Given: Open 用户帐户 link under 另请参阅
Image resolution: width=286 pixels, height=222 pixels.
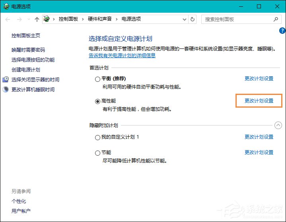Looking at the screenshot, I should click(x=21, y=211).
